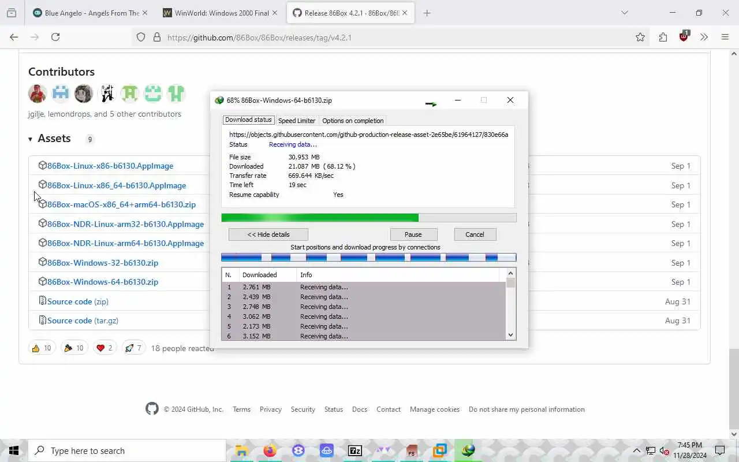Image resolution: width=739 pixels, height=462 pixels.
Task: Download 86Box-macOS-x86_64+arm64-b6130.zip
Action: (121, 204)
